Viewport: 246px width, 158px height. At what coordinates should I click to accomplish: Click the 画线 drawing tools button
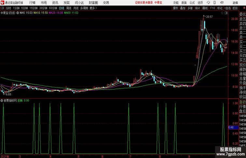(205, 8)
